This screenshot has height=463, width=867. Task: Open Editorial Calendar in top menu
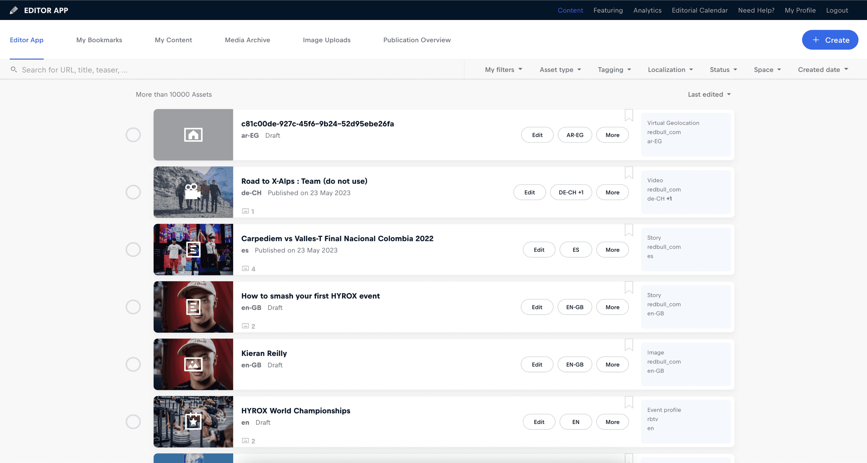tap(699, 10)
